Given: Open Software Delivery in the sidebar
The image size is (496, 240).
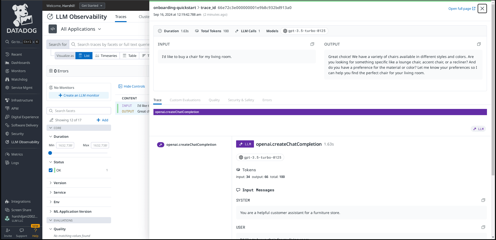Looking at the screenshot, I should (x=21, y=125).
